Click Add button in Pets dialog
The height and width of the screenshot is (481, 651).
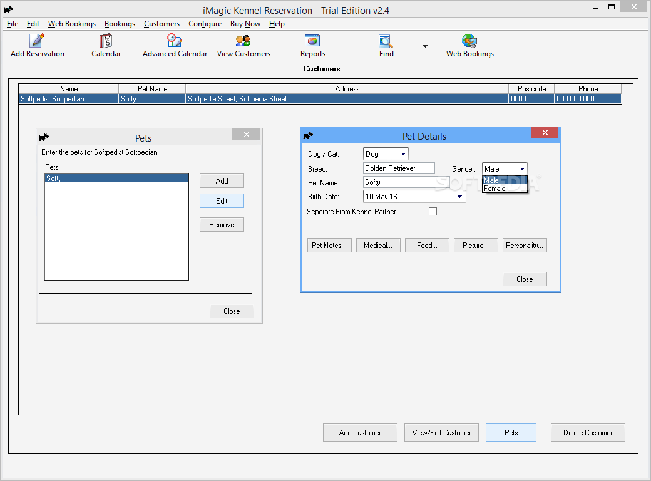point(222,180)
